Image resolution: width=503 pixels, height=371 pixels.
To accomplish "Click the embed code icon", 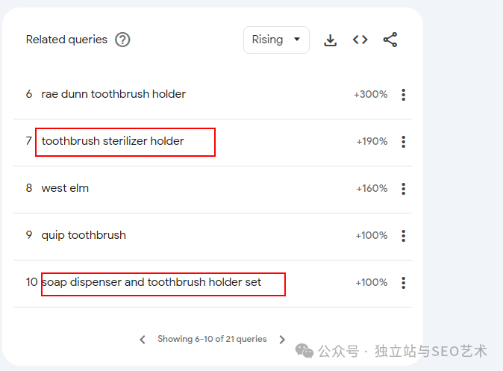I will tap(360, 40).
